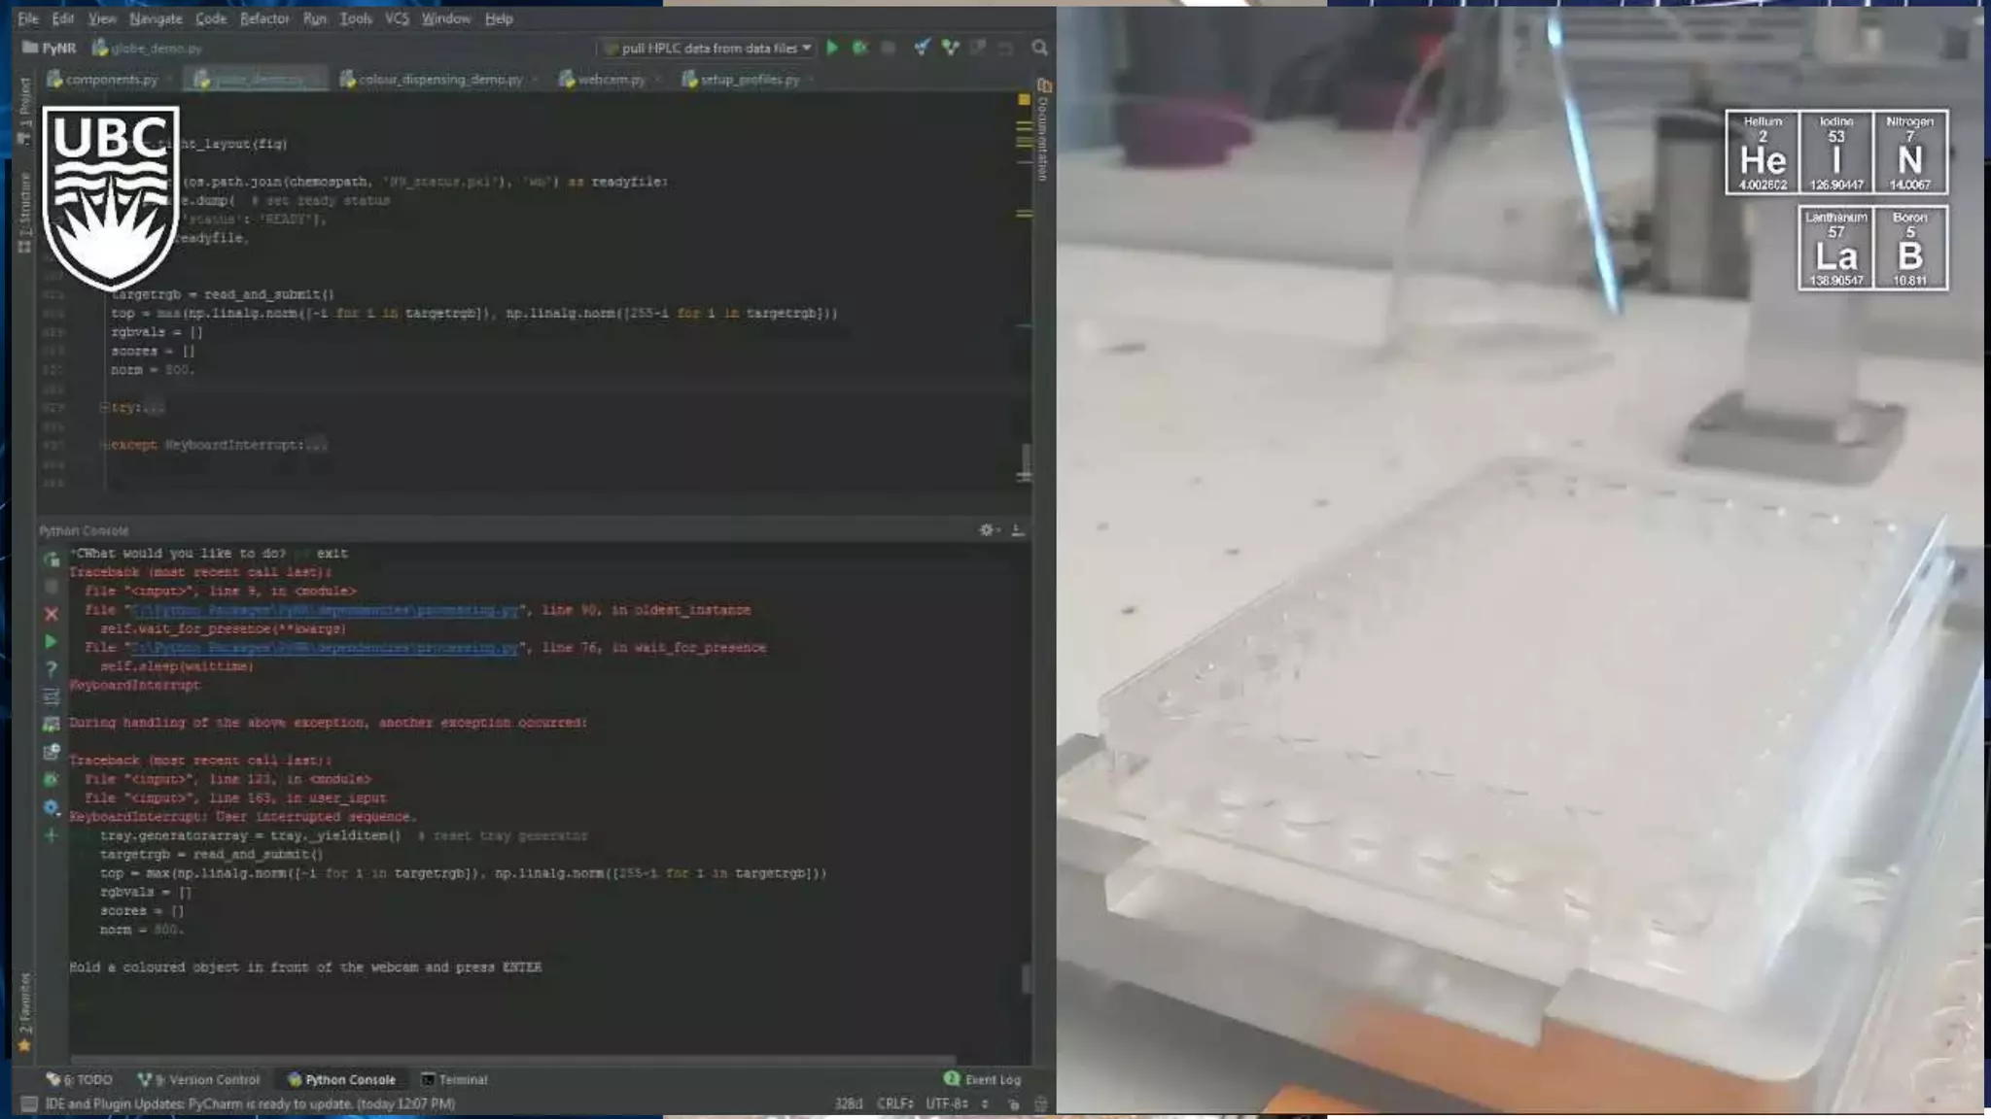Click the console vertical scrollbar thumb
This screenshot has width=1991, height=1119.
pyautogui.click(x=1025, y=978)
